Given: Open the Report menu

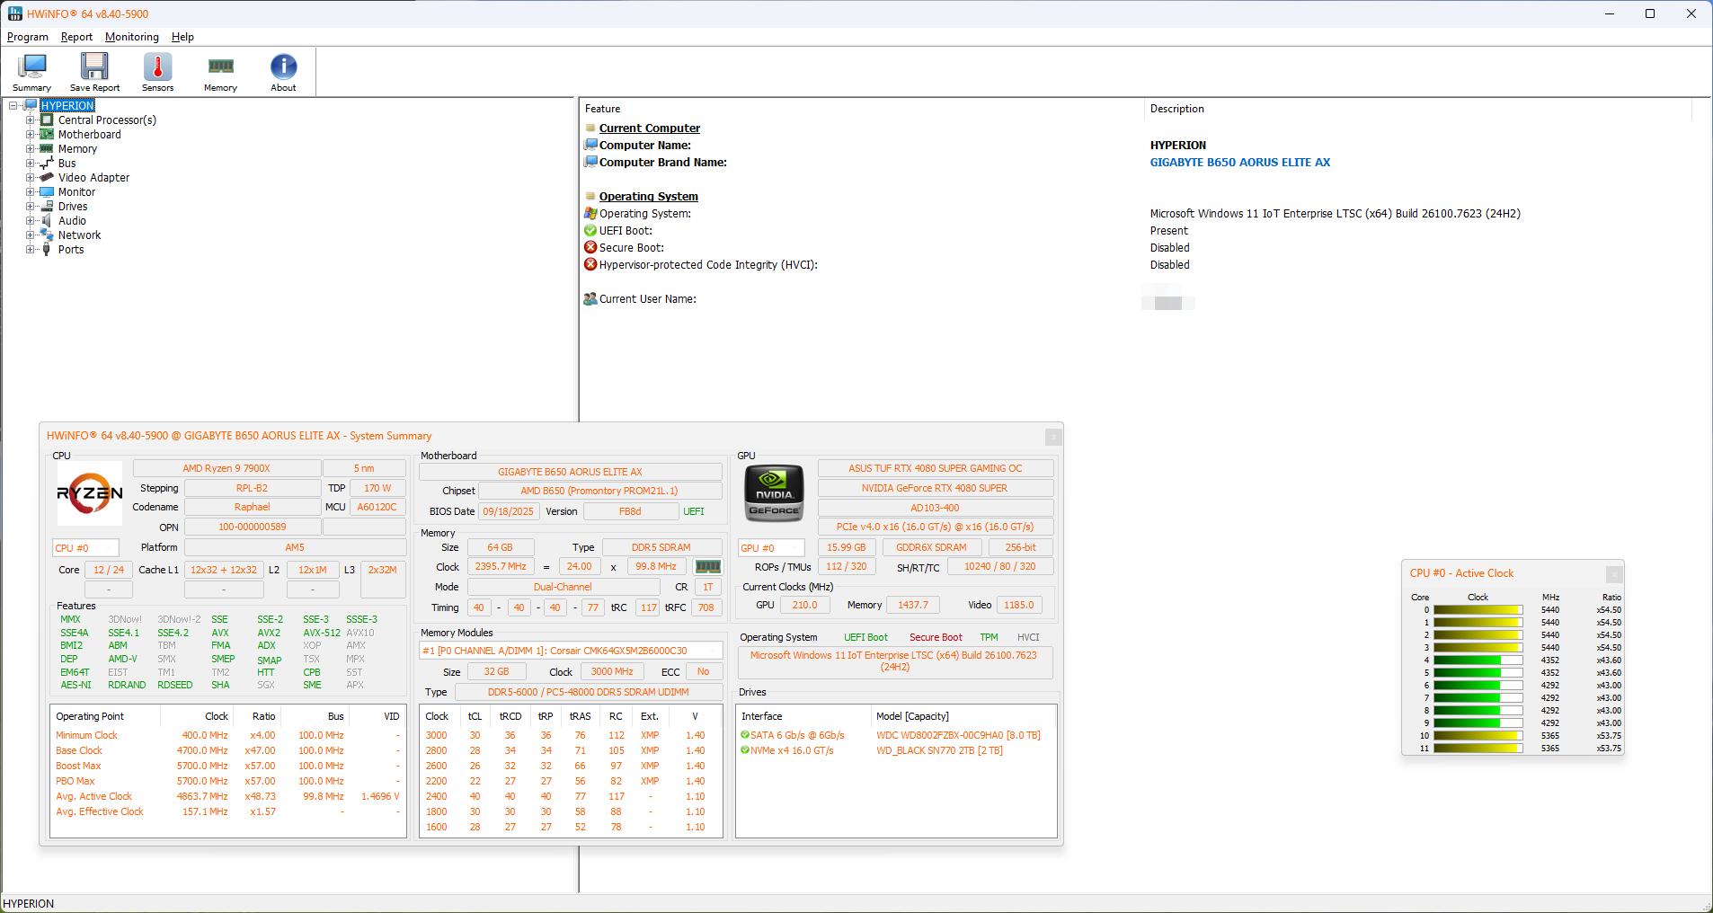Looking at the screenshot, I should coord(76,37).
